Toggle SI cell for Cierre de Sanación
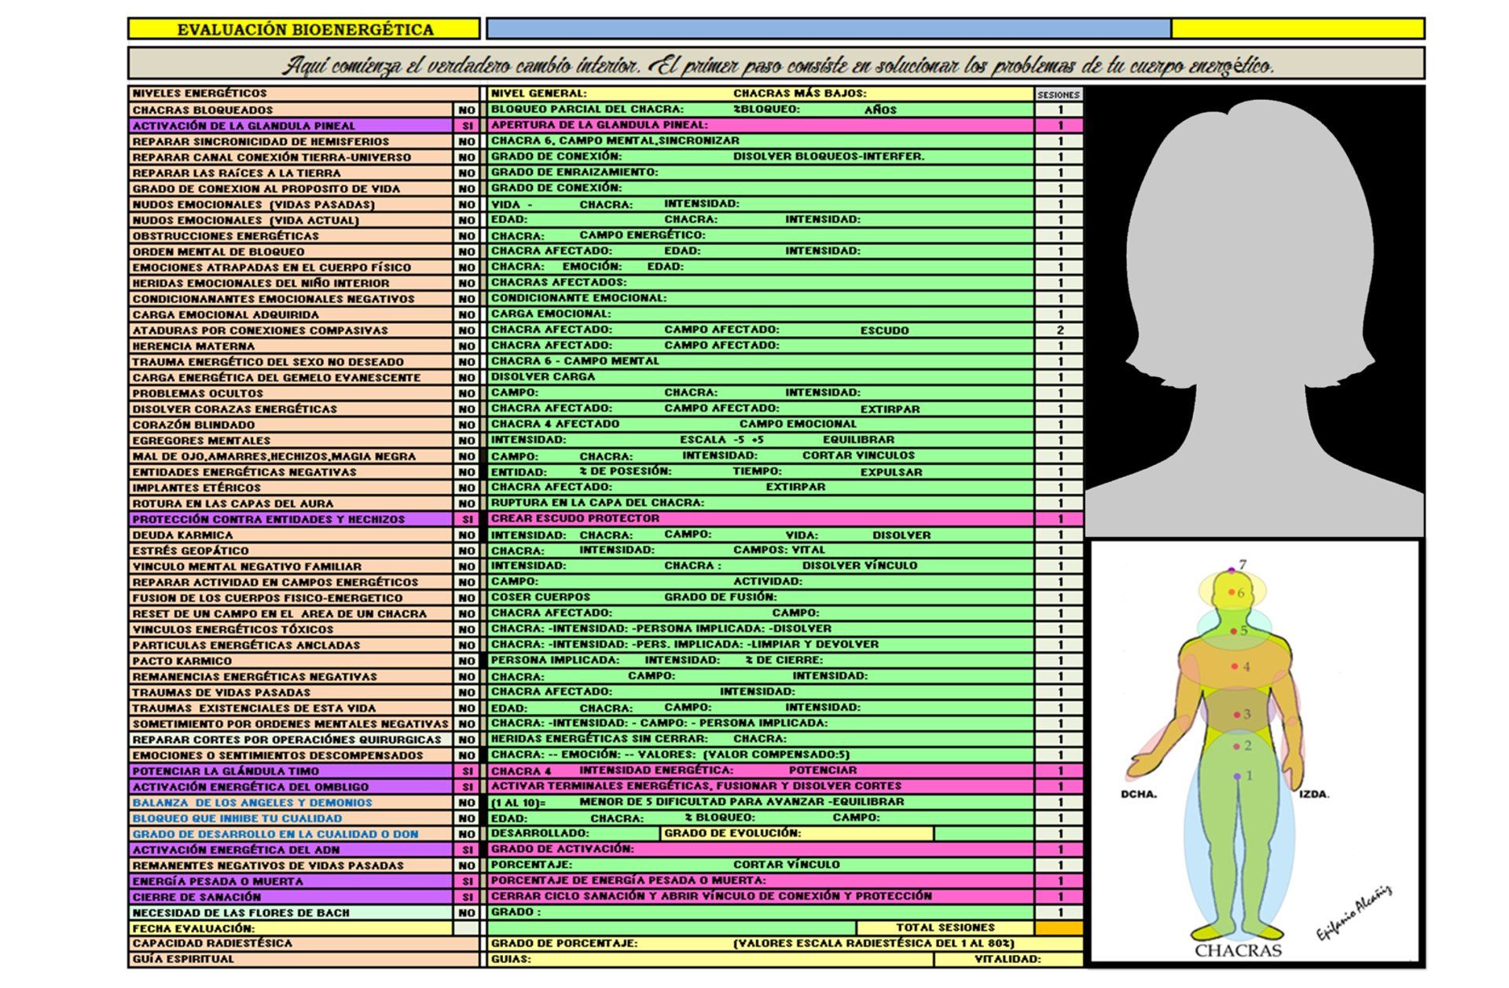Viewport: 1509px width, 988px height. [467, 897]
